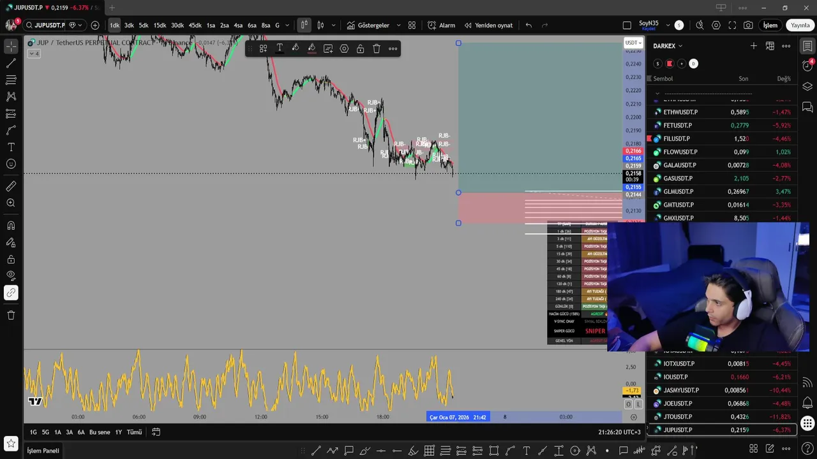This screenshot has height=459, width=817.
Task: Click the JUPUSDT.P symbol search box
Action: 44,25
